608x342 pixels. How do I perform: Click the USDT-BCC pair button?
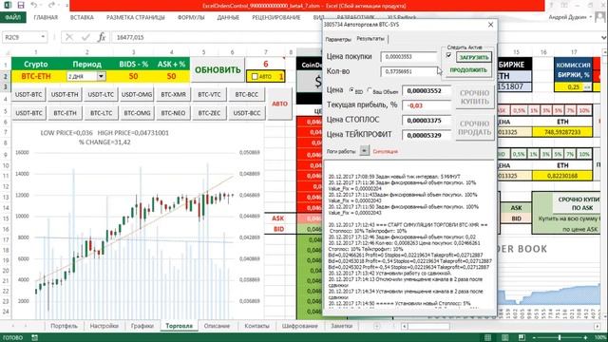247,113
